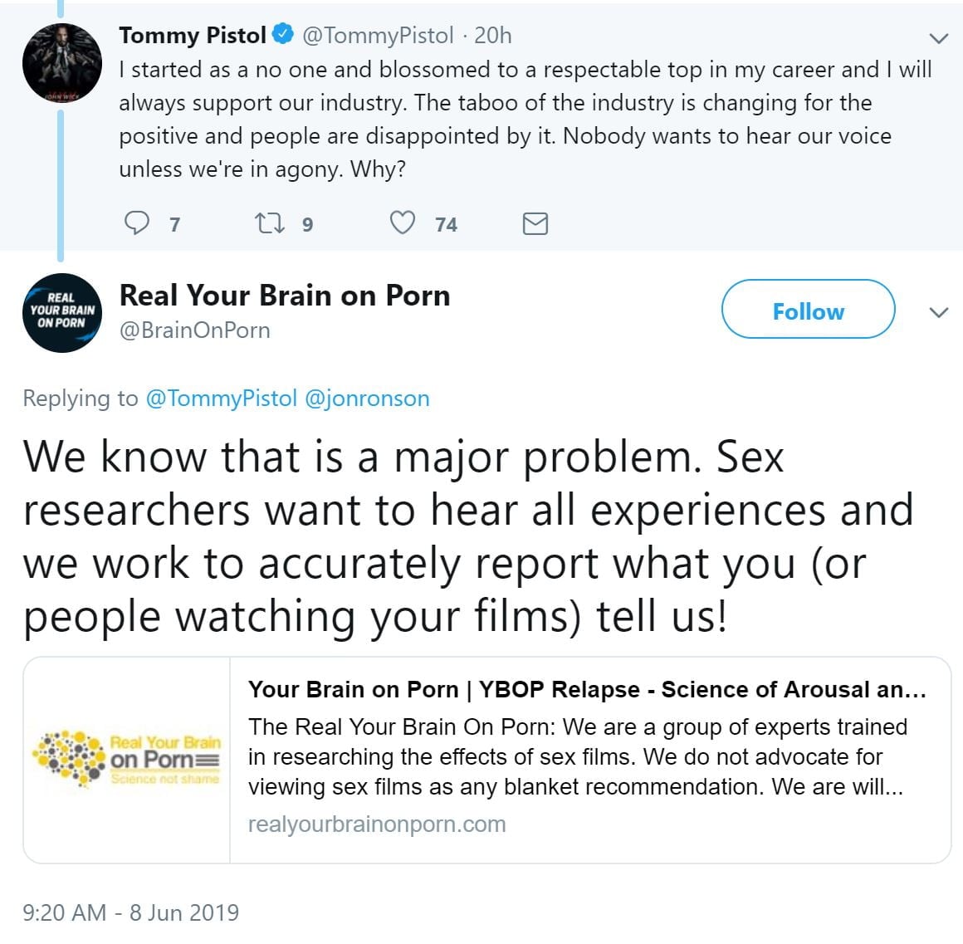963x944 pixels.
Task: Click the @TommyPistol handle in tweet header
Action: [378, 35]
